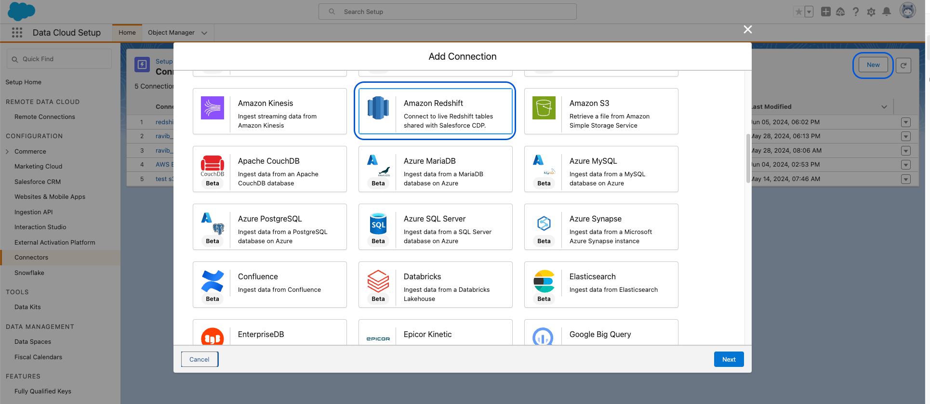Select the Amazon Kinesis connector card title

[x=266, y=104]
